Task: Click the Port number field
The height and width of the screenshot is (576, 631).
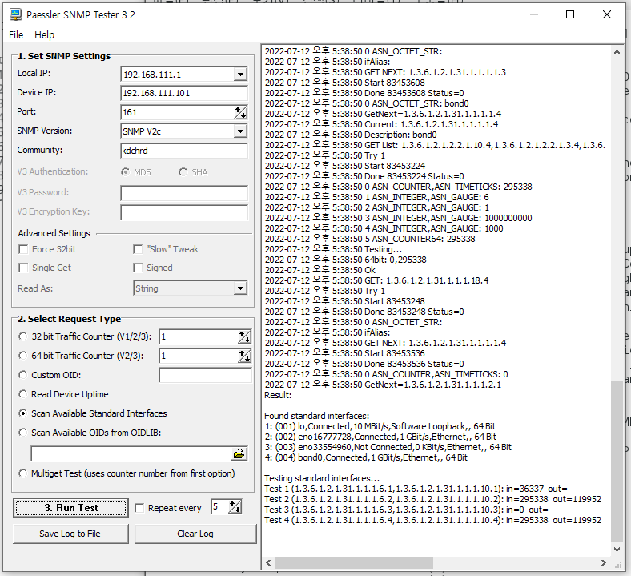Action: [x=178, y=112]
